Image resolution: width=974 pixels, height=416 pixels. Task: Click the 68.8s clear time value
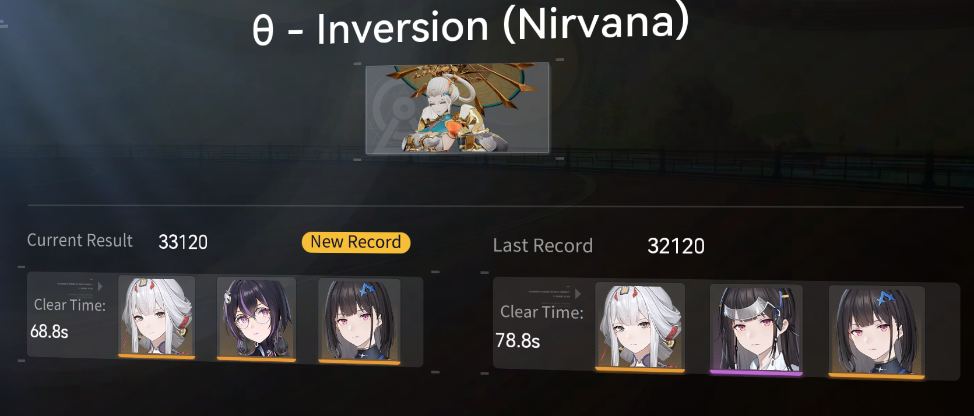click(49, 332)
